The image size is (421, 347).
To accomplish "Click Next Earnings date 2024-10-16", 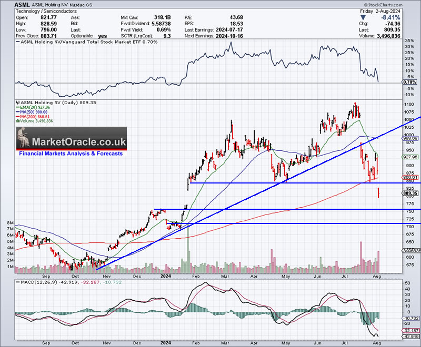I will click(x=229, y=36).
